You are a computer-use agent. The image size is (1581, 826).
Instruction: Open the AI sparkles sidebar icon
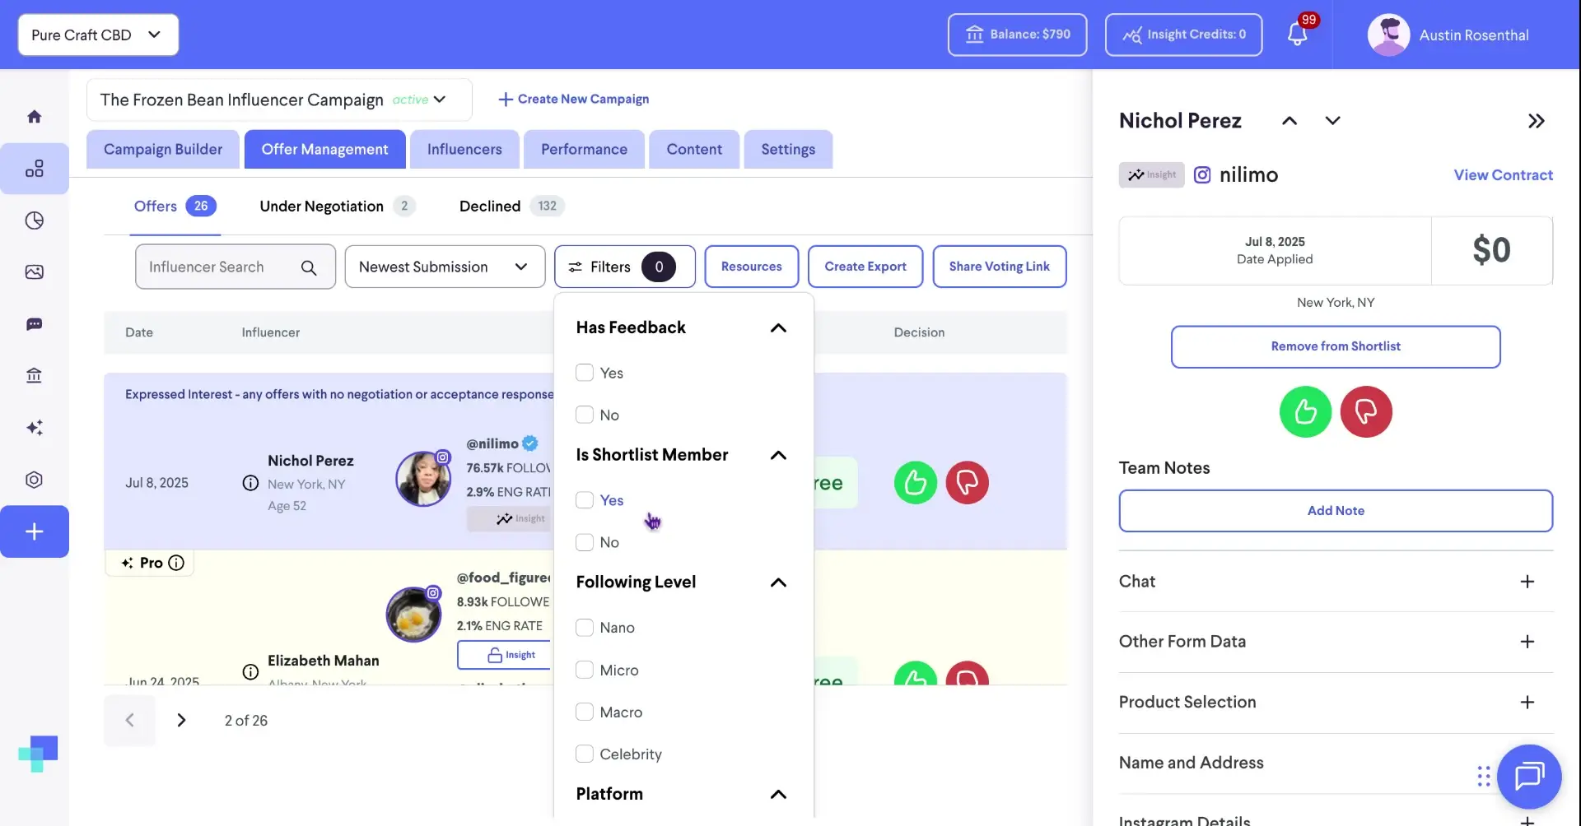[x=35, y=427]
